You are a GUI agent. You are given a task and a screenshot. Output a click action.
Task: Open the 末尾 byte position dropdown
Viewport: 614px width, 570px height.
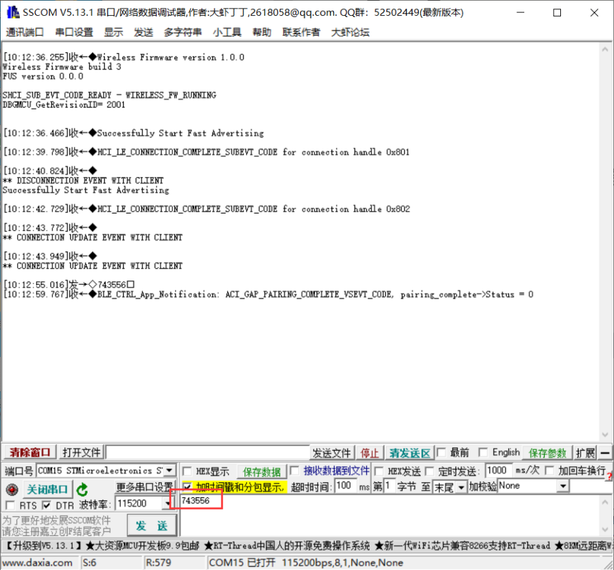(x=461, y=487)
